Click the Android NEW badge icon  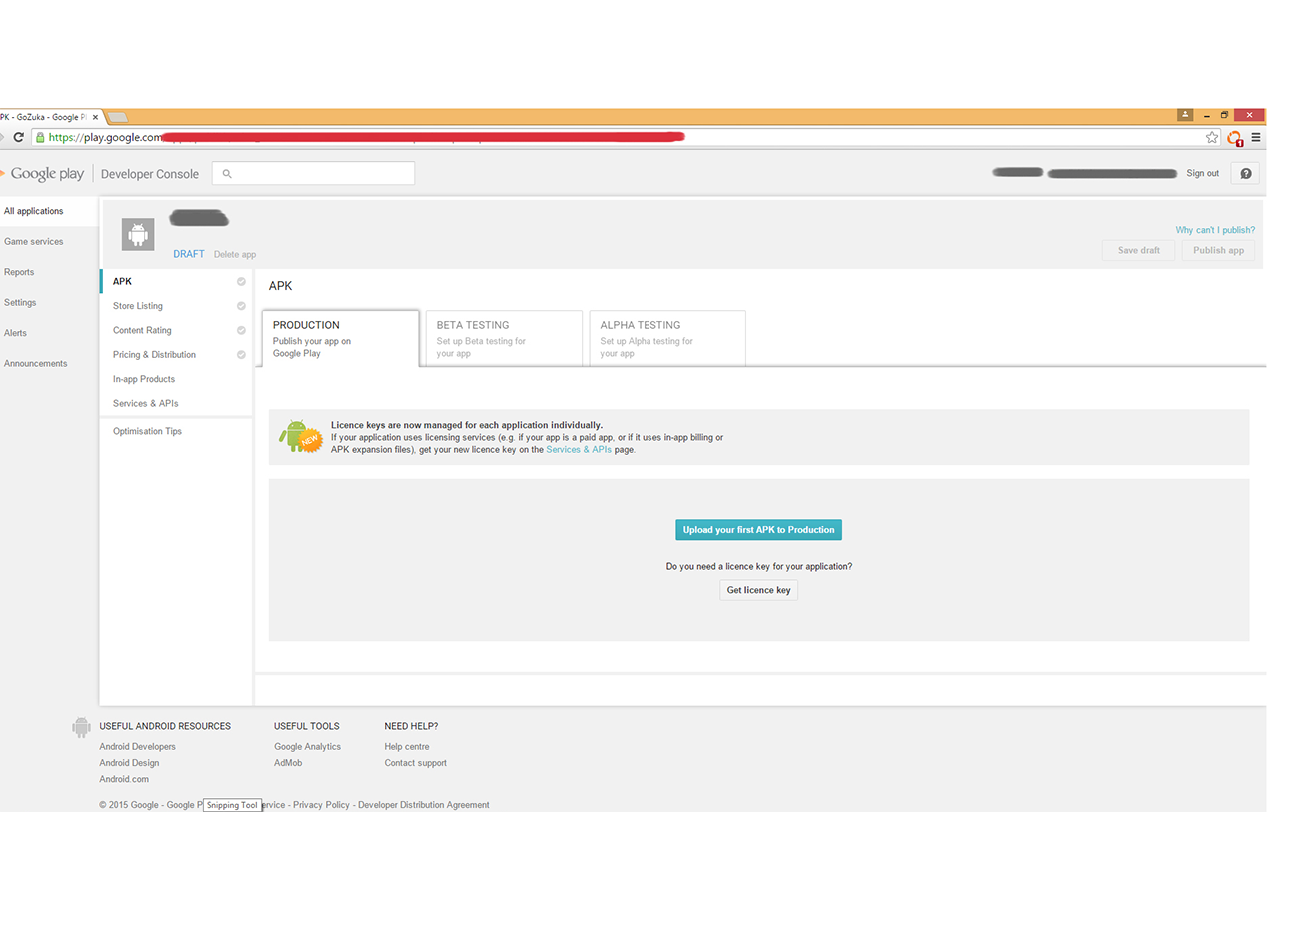tap(300, 436)
